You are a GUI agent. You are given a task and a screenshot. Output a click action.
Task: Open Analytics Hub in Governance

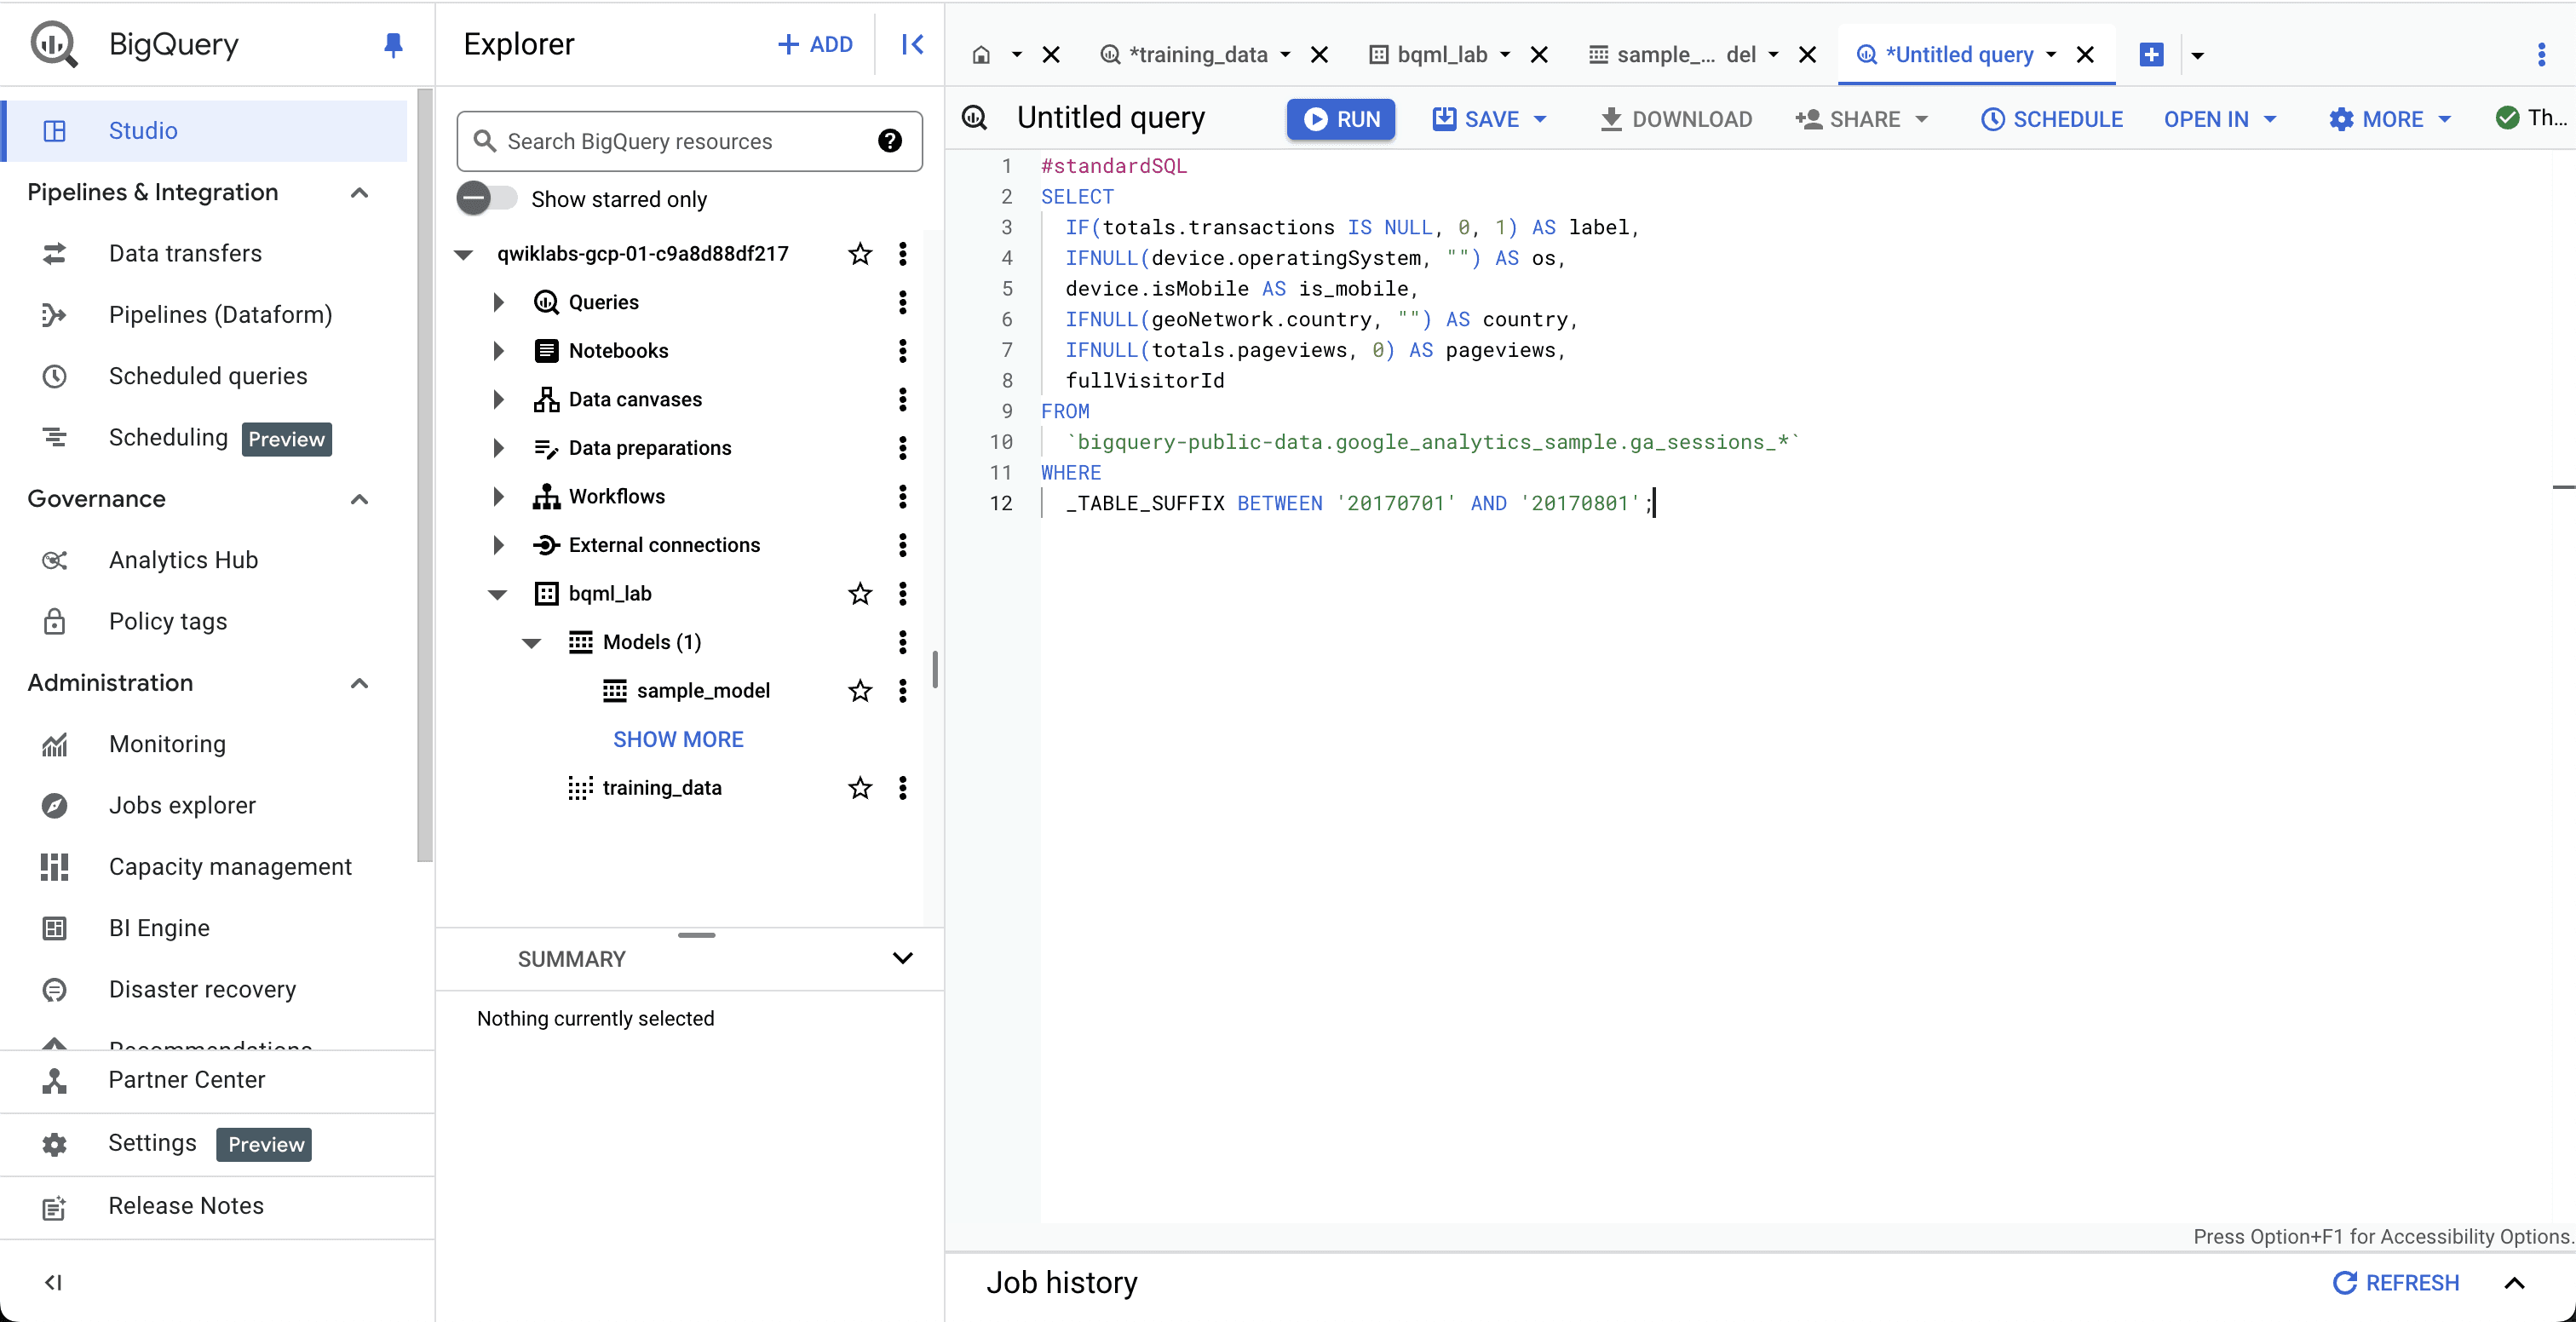coord(183,560)
